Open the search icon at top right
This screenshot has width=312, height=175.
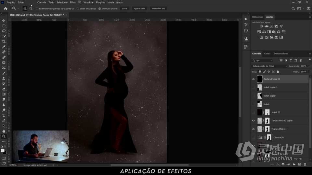coord(293,8)
